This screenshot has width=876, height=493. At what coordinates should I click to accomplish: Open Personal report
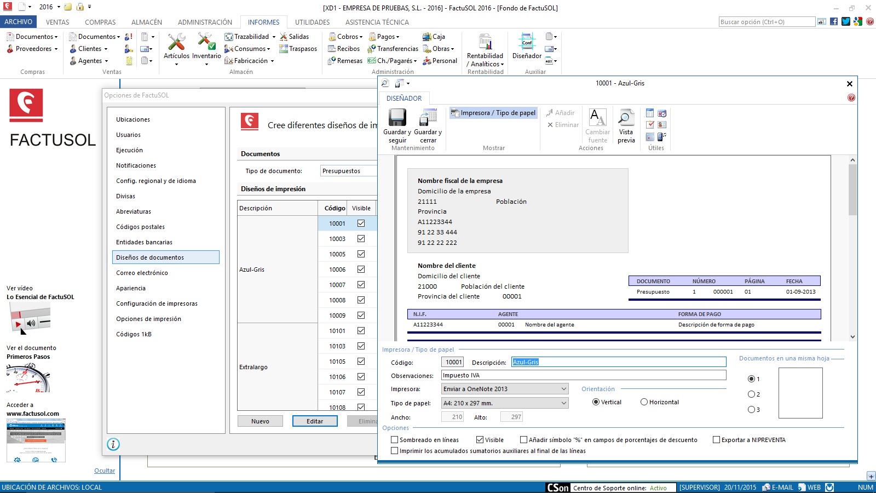click(x=440, y=61)
